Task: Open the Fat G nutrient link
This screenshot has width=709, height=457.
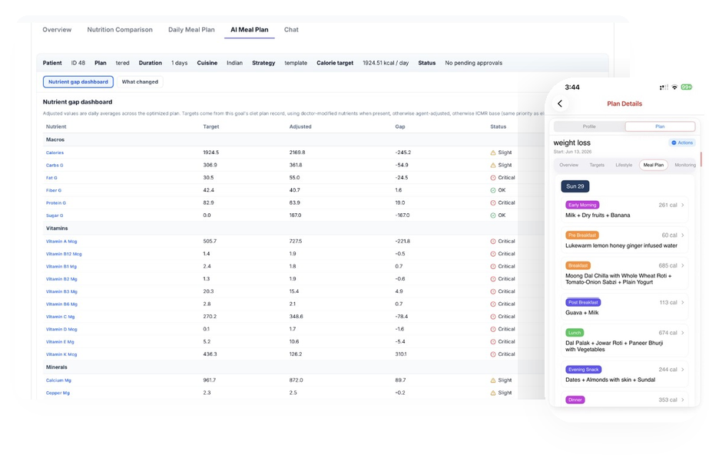Action: coord(51,178)
